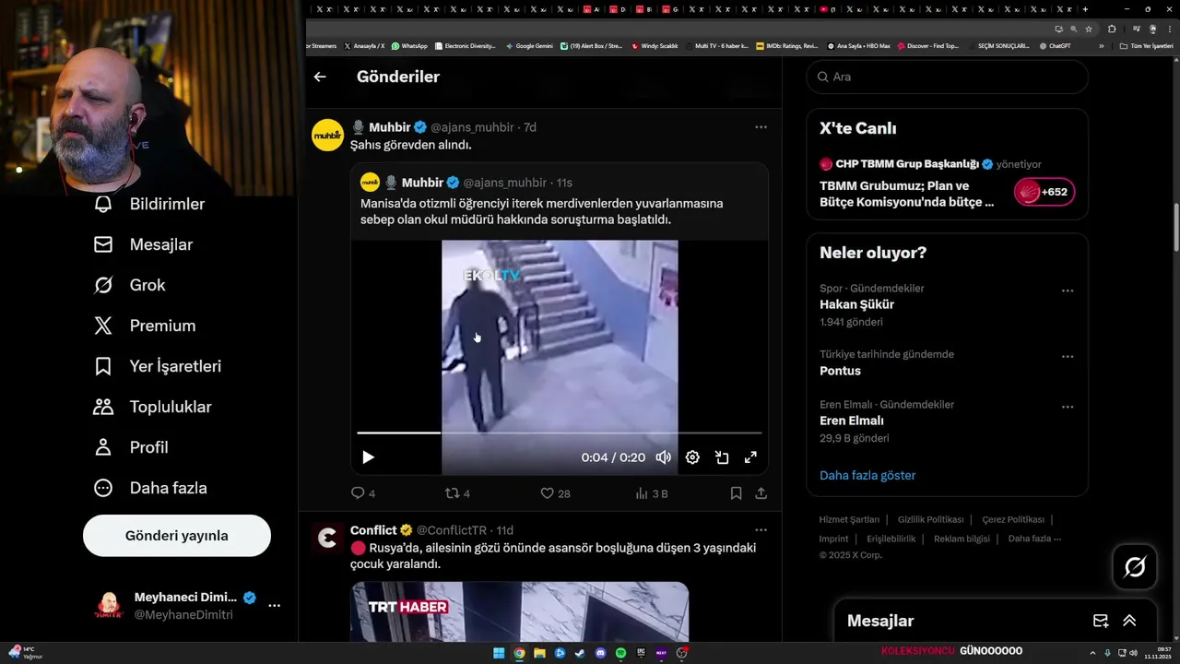
Task: Enter fullscreen on the video
Action: pos(750,457)
